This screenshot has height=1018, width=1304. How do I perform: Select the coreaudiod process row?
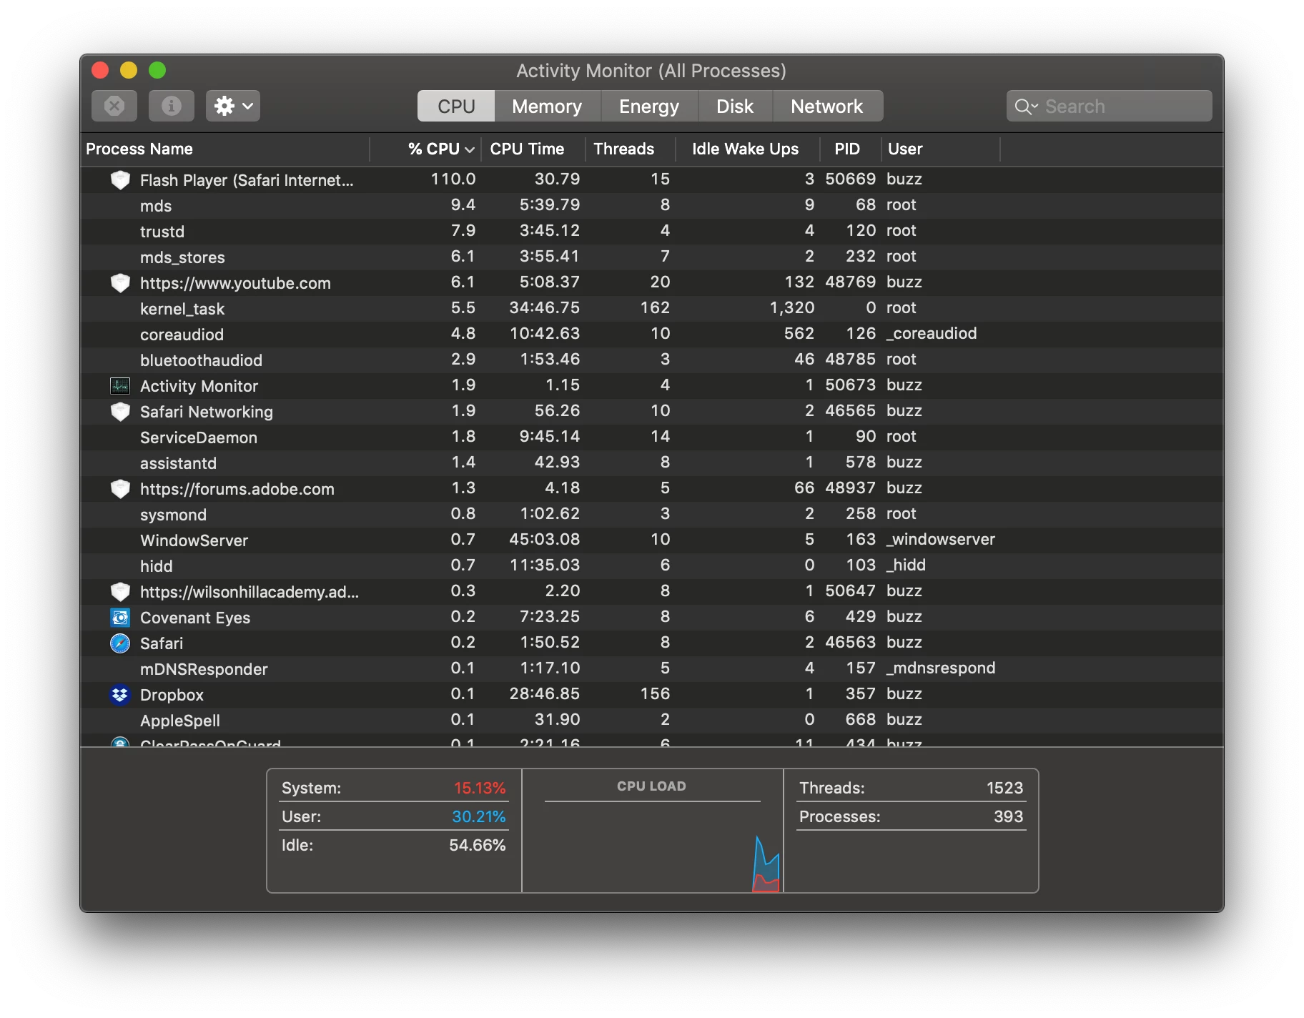coord(652,335)
